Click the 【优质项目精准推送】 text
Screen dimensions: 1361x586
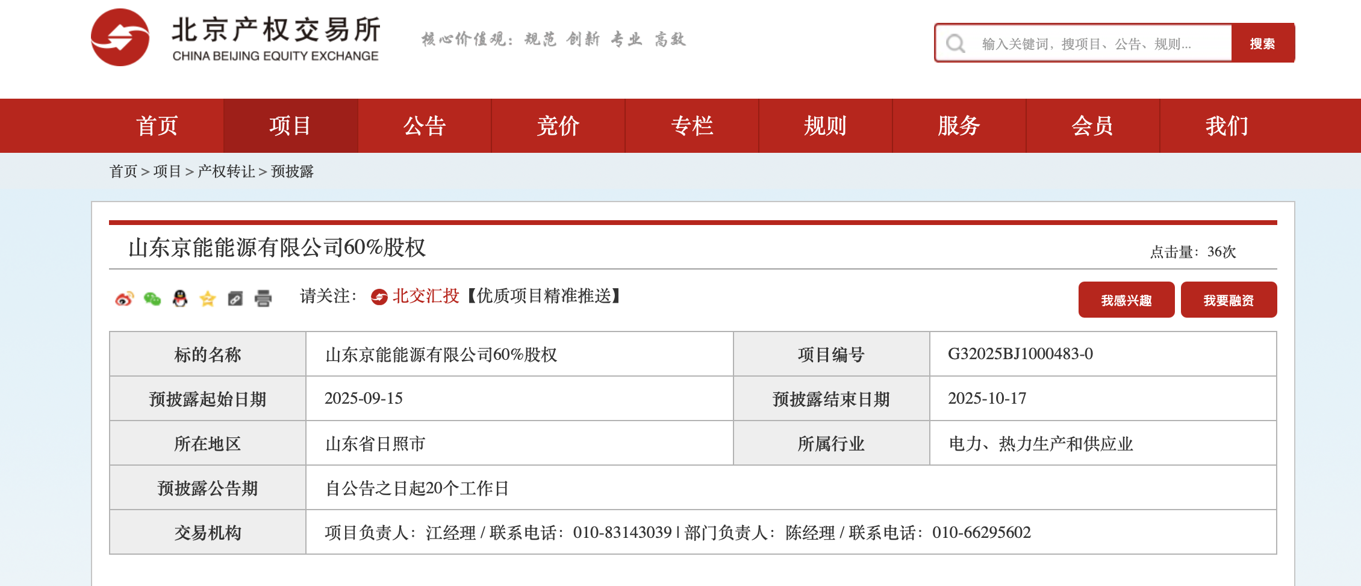coord(544,296)
